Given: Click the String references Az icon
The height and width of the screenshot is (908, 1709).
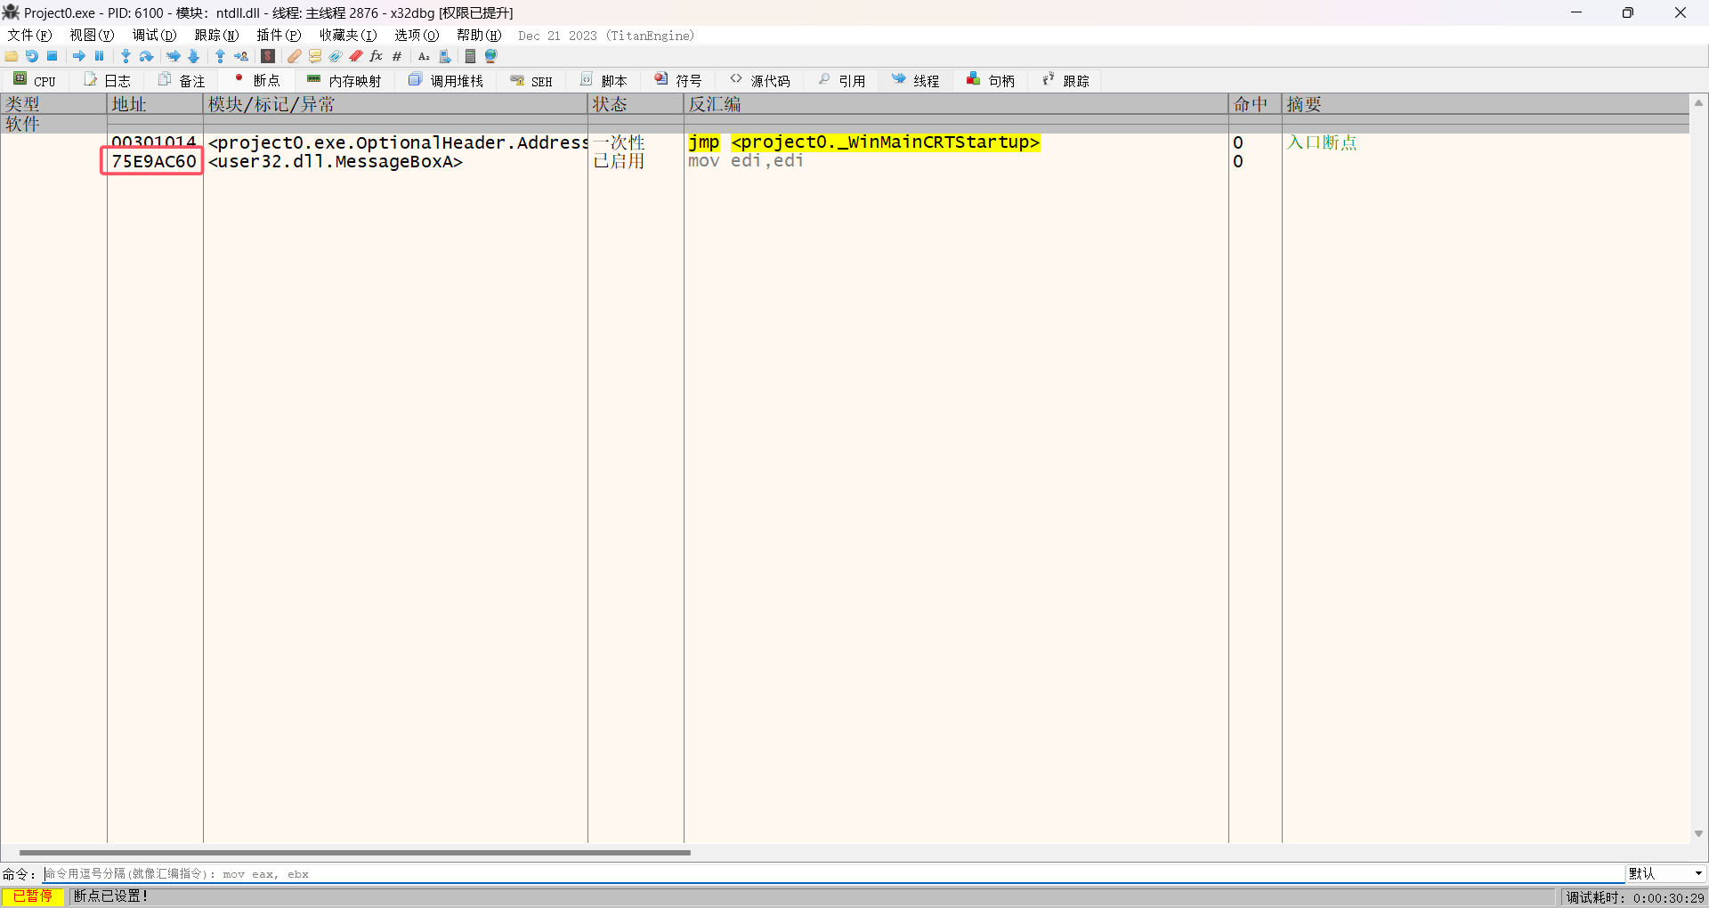Looking at the screenshot, I should (x=424, y=56).
